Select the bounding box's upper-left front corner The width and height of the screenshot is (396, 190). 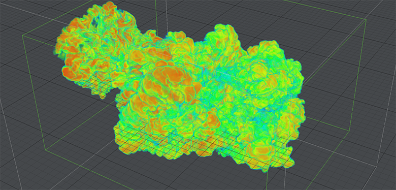click(x=22, y=36)
